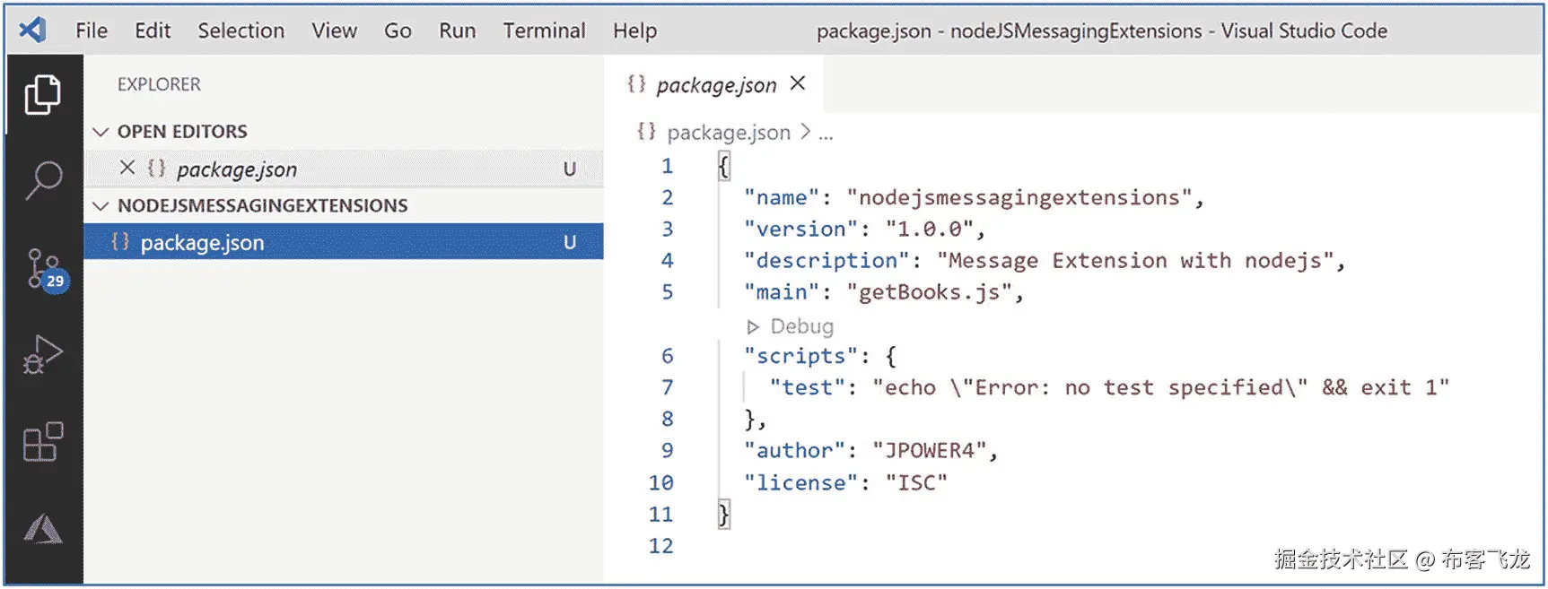This screenshot has width=1548, height=589.
Task: Click the Visual Studio Code logo icon
Action: coord(33,30)
